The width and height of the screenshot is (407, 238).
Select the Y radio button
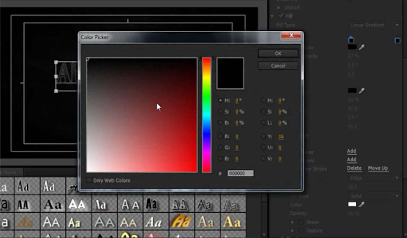tap(263, 136)
